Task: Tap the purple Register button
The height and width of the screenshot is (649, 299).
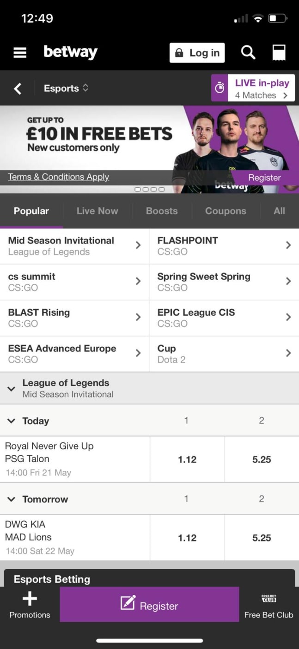Action: pos(149,605)
